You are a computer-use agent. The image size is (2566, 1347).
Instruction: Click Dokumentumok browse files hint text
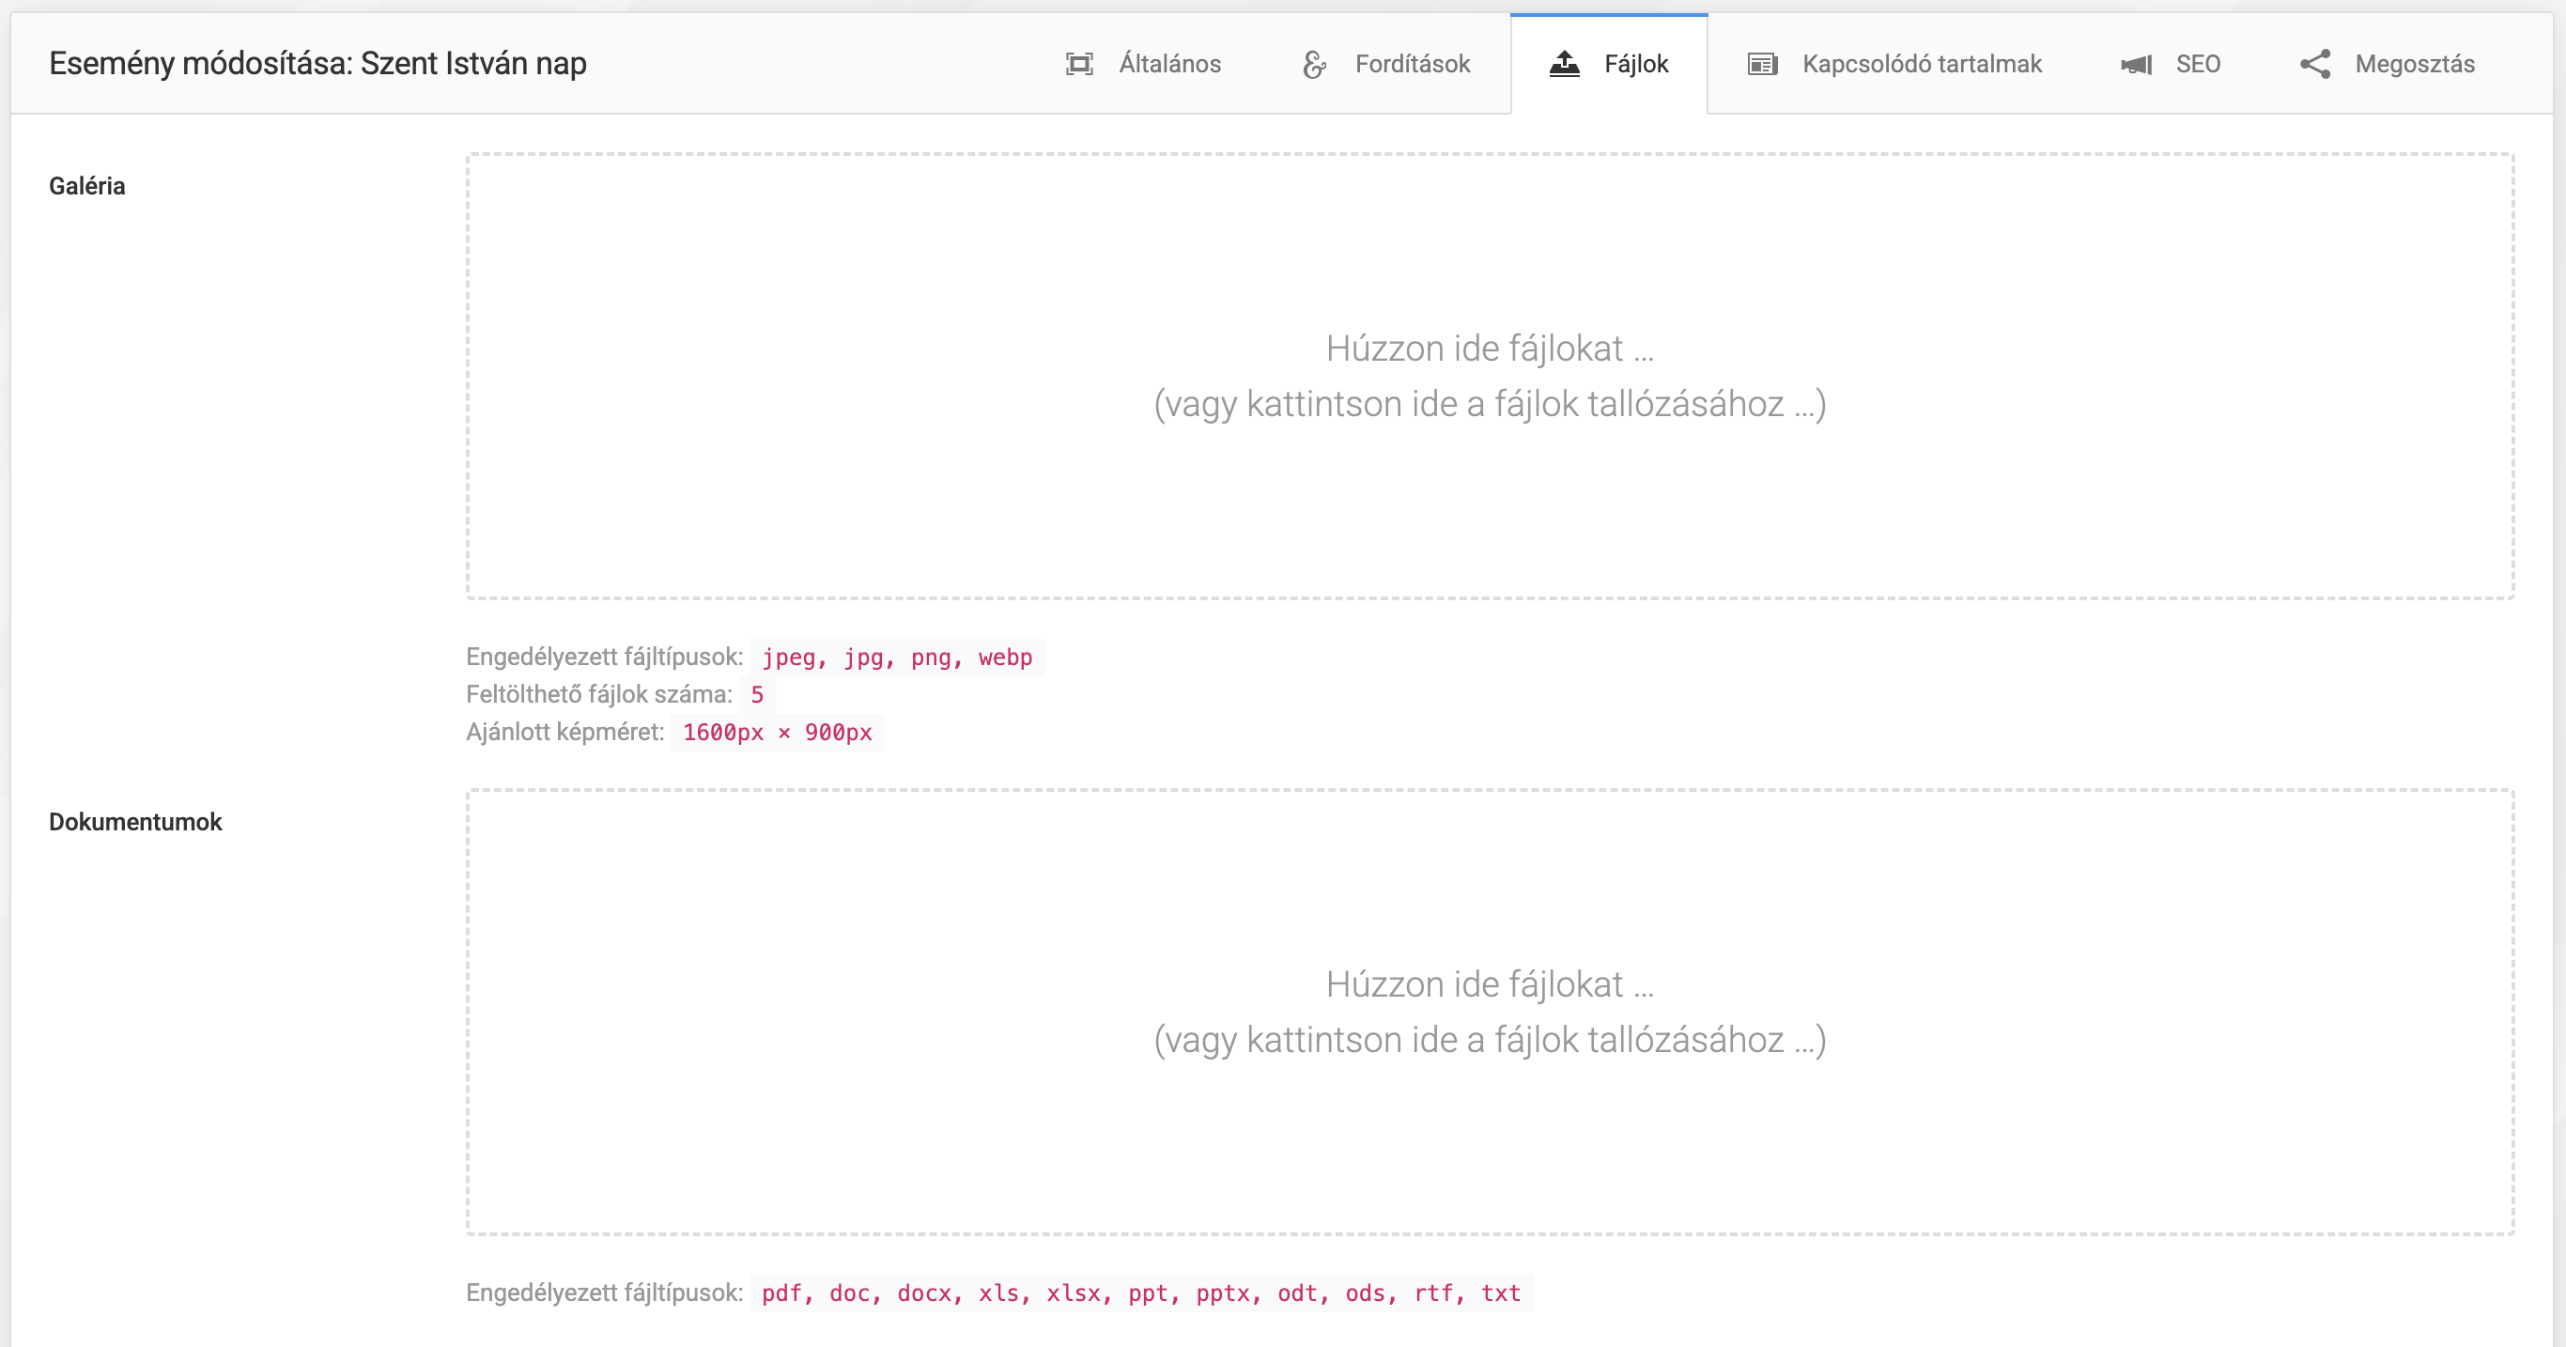[x=1490, y=1040]
